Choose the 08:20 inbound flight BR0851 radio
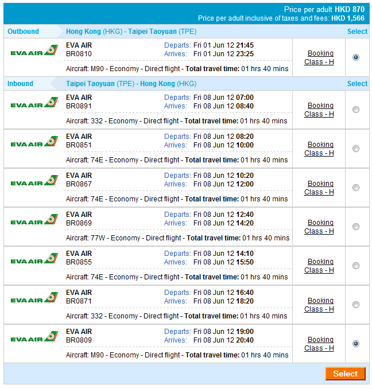The height and width of the screenshot is (389, 372). click(356, 149)
